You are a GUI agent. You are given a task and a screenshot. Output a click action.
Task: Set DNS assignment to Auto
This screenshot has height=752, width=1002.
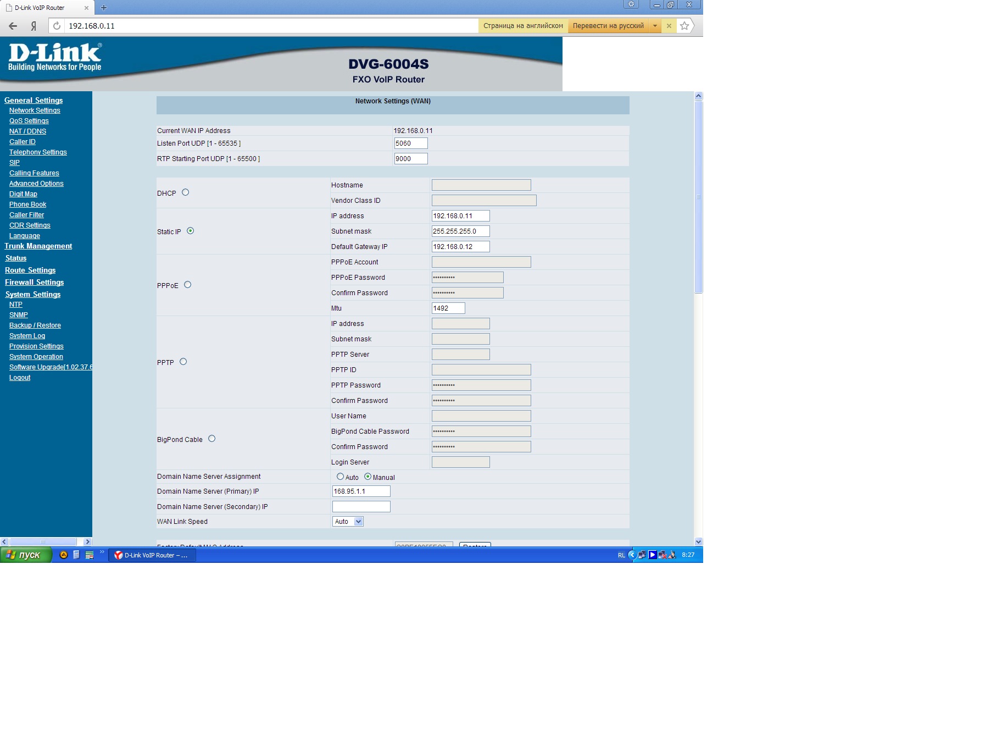(341, 477)
